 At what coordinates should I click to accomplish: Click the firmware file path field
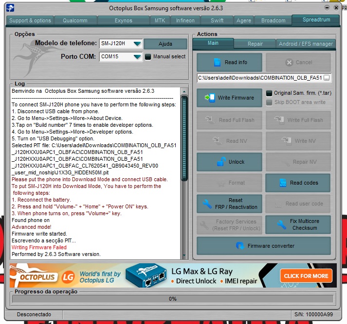point(260,78)
